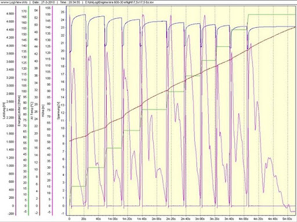Click the 100 tick on the Höhe axis
This screenshot has height=222, width=297.
48,78
